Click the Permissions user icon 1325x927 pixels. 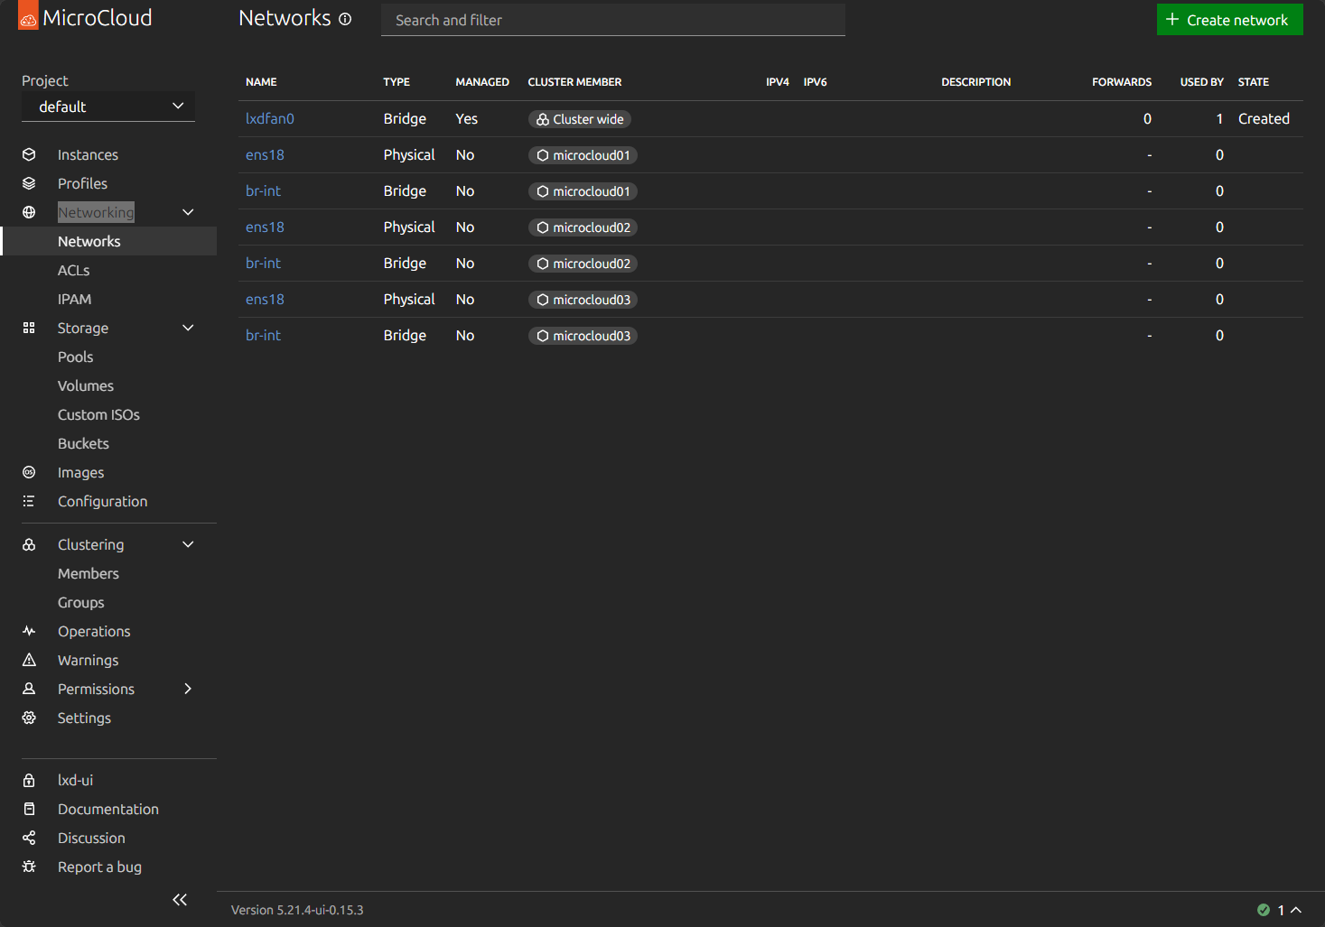coord(29,689)
